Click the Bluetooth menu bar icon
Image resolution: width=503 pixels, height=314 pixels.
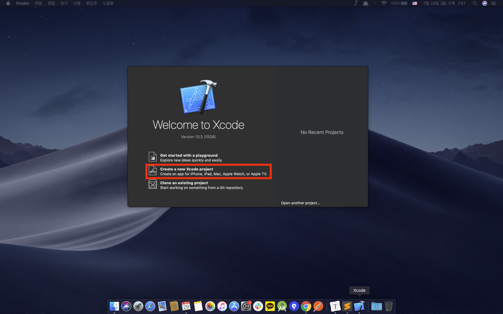(375, 3)
